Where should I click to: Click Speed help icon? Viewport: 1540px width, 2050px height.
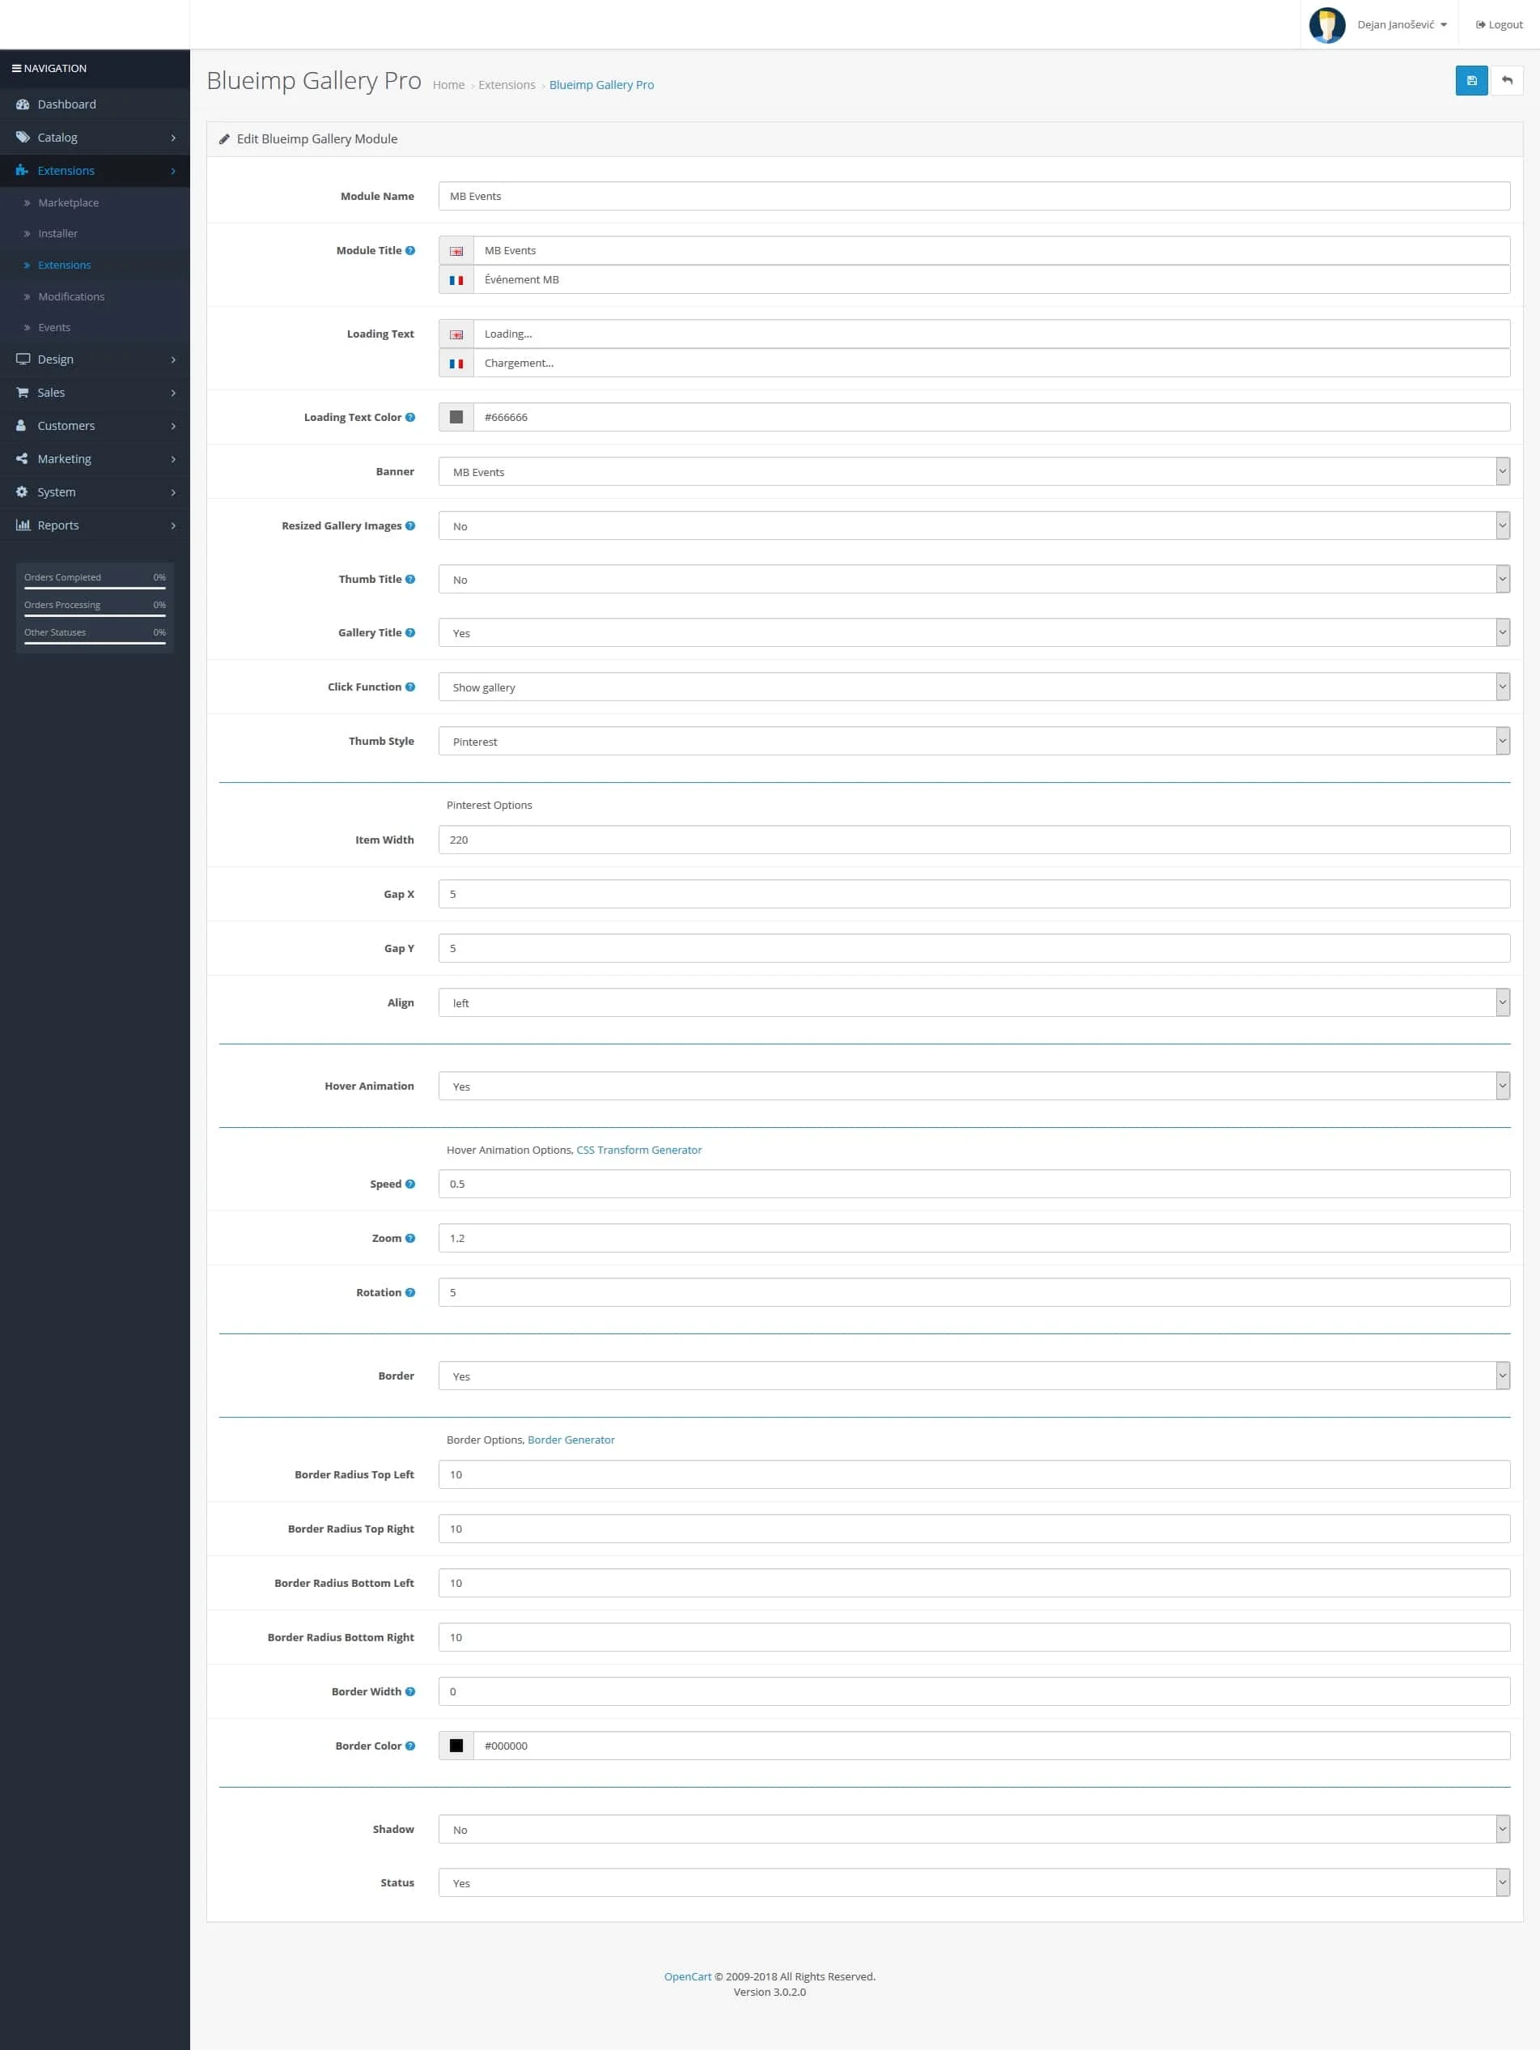point(409,1184)
